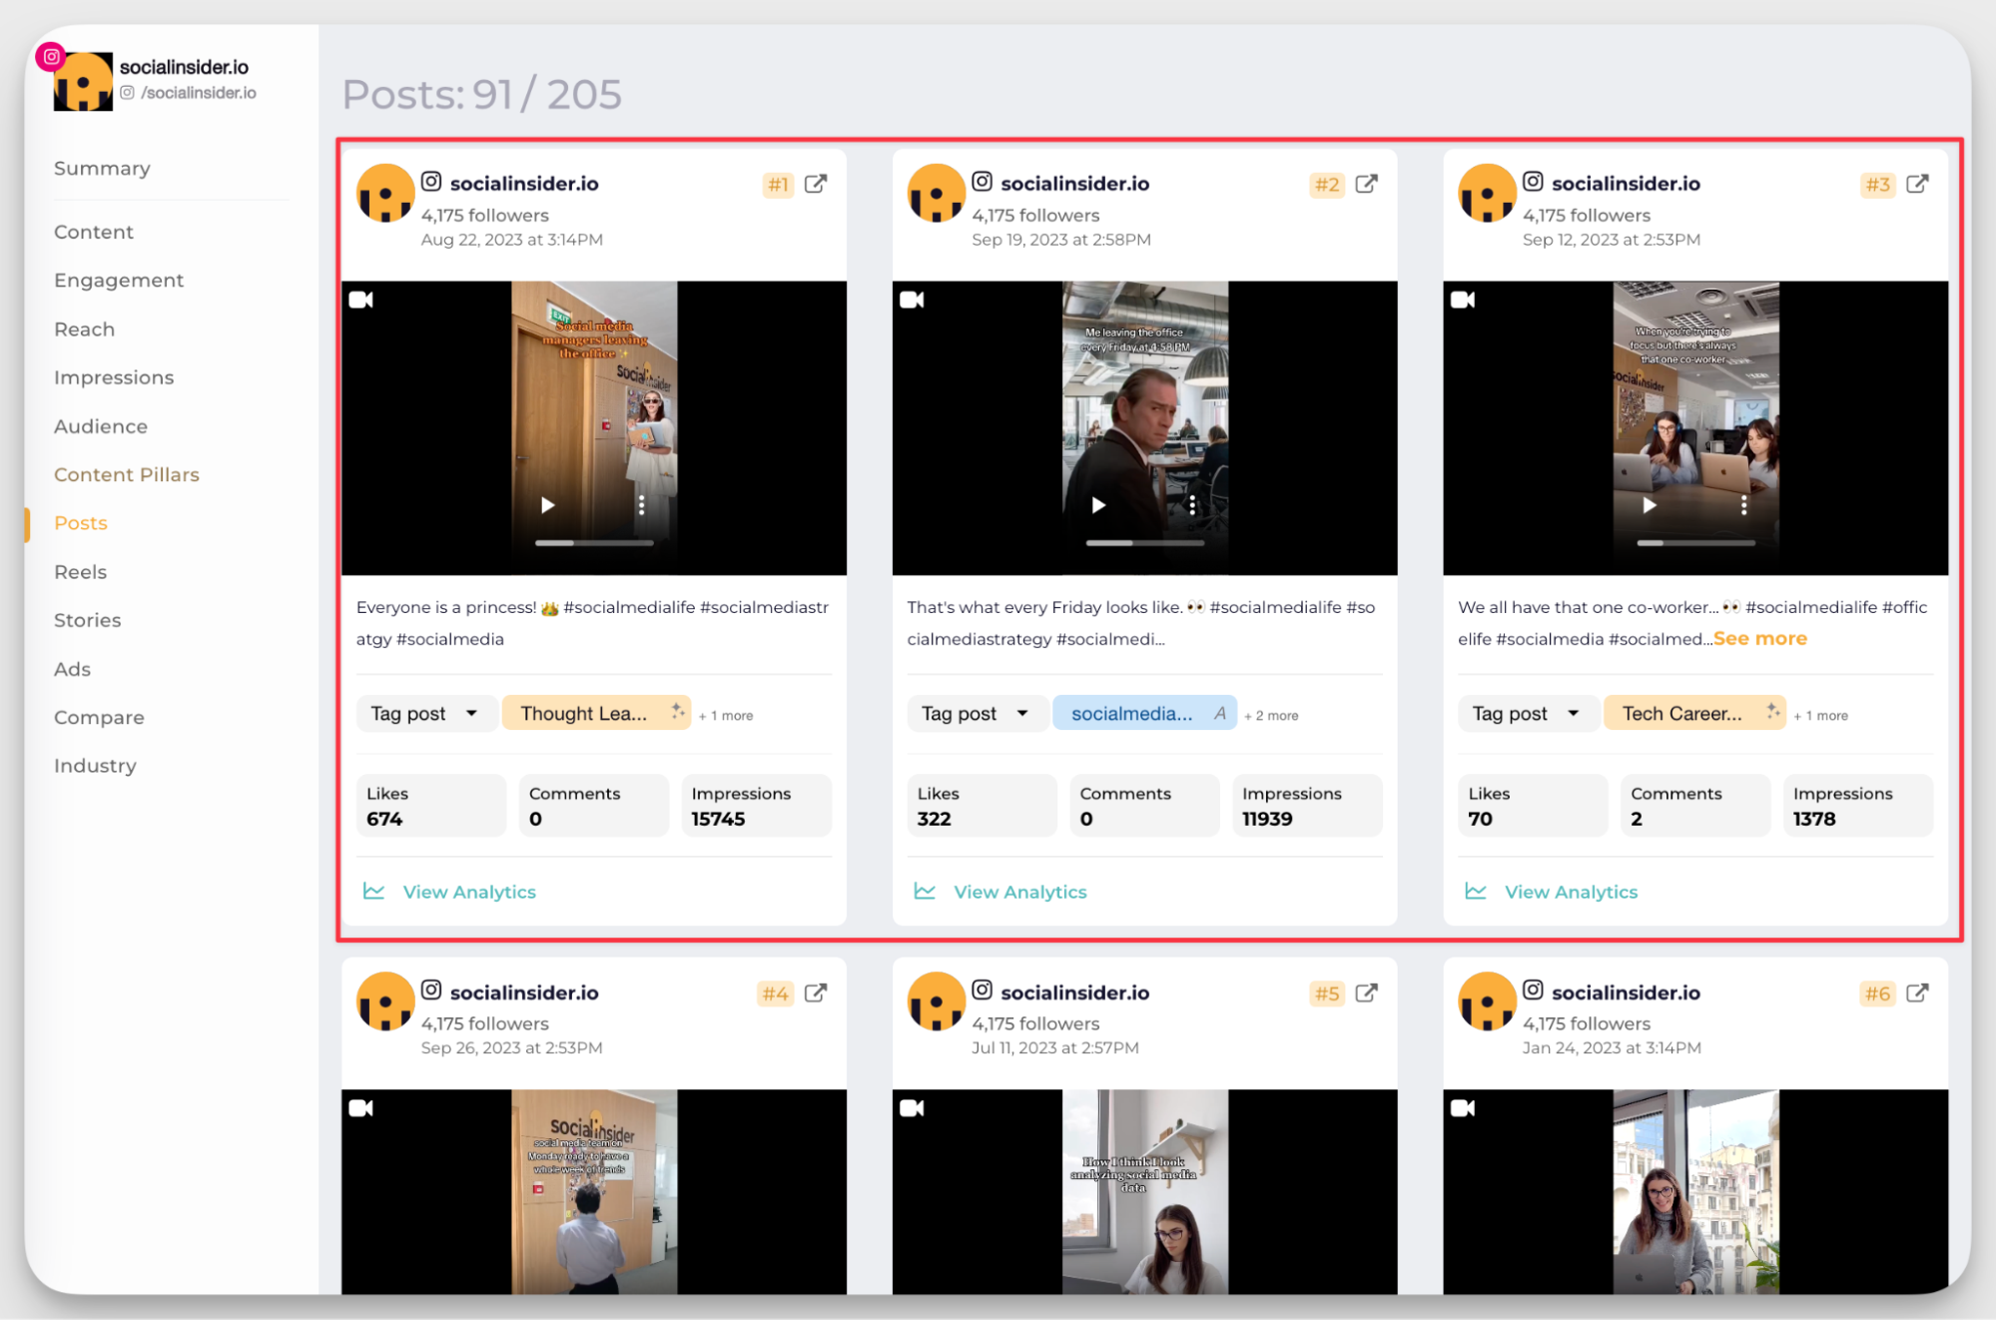
Task: Select the Tech Career... tag chip
Action: tap(1694, 714)
